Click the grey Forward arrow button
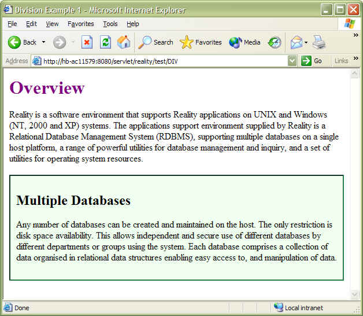 60,42
